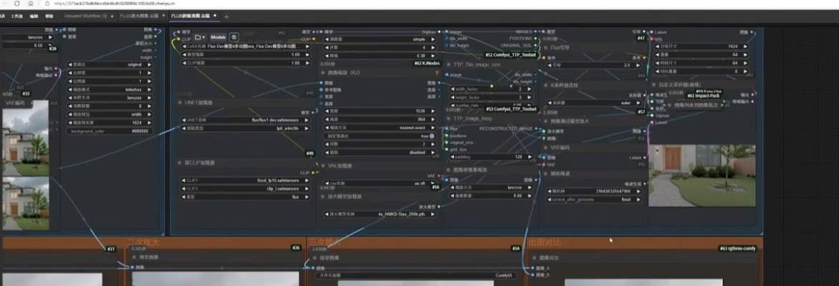This screenshot has width=839, height=286.
Task: Open 采样器 euler dropdown
Action: tap(593, 103)
